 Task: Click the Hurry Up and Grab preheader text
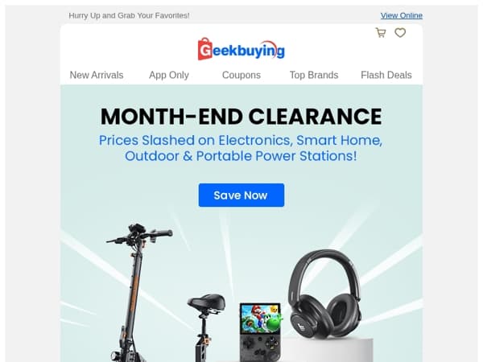pos(129,15)
